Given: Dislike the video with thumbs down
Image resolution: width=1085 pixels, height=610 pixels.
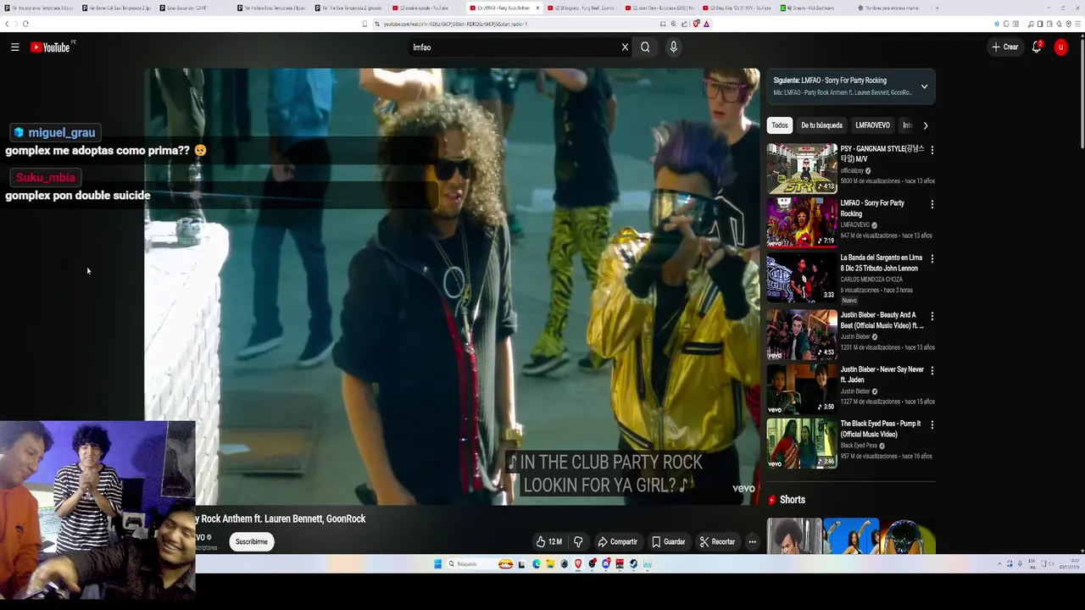Looking at the screenshot, I should (578, 541).
